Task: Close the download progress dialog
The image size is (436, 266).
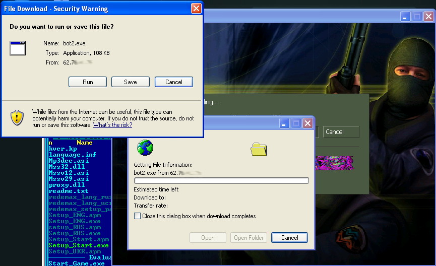Action: point(308,123)
